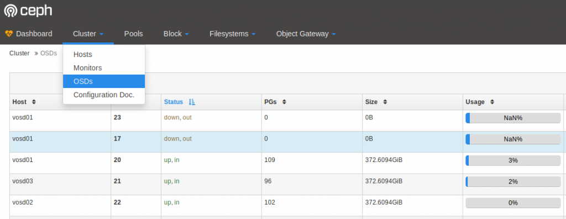Click 372.6094GiB size of OSD 22

point(384,203)
